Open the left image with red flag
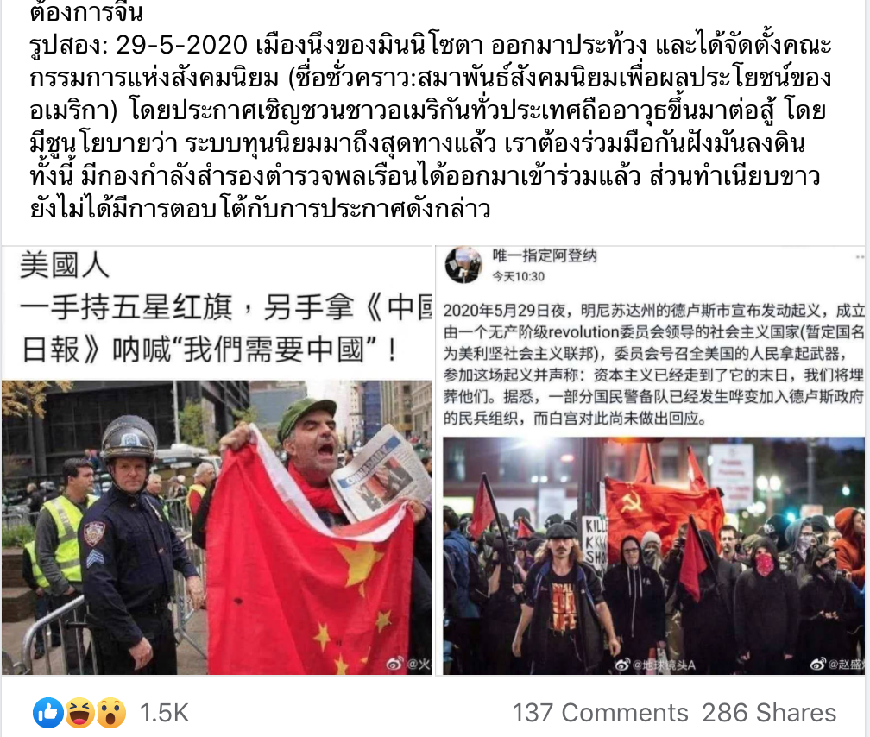This screenshot has height=737, width=870. [x=217, y=461]
